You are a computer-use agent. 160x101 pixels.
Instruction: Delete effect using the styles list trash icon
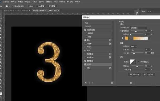pos(112,83)
